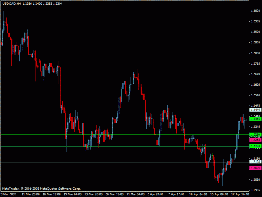The height and width of the screenshot is (197, 262).
Task: Click the 1.2345 price scale value
Action: click(255, 127)
